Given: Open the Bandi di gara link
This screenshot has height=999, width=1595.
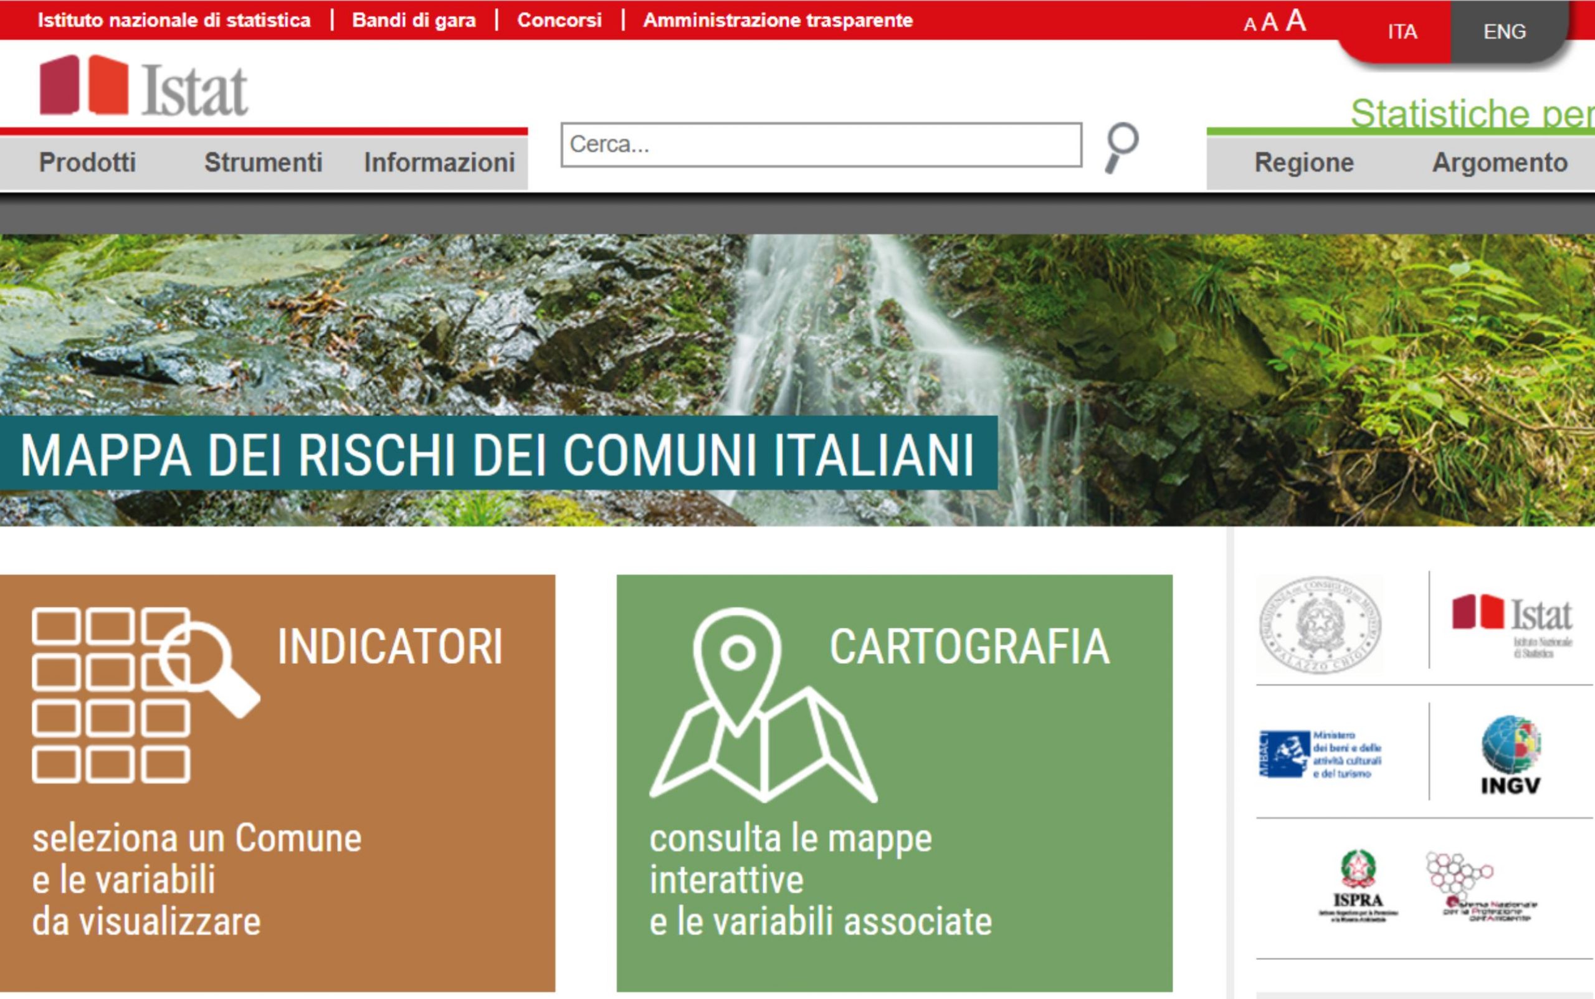Looking at the screenshot, I should pos(414,21).
